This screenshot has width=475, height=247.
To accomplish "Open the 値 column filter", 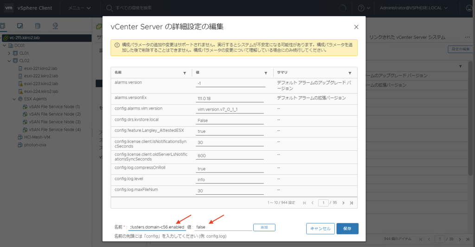I will pos(266,73).
